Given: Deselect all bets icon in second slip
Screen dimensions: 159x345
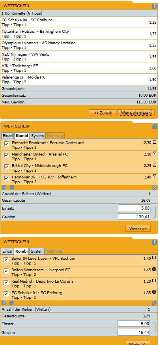Looking at the screenshot, I should [x=12, y=187].
